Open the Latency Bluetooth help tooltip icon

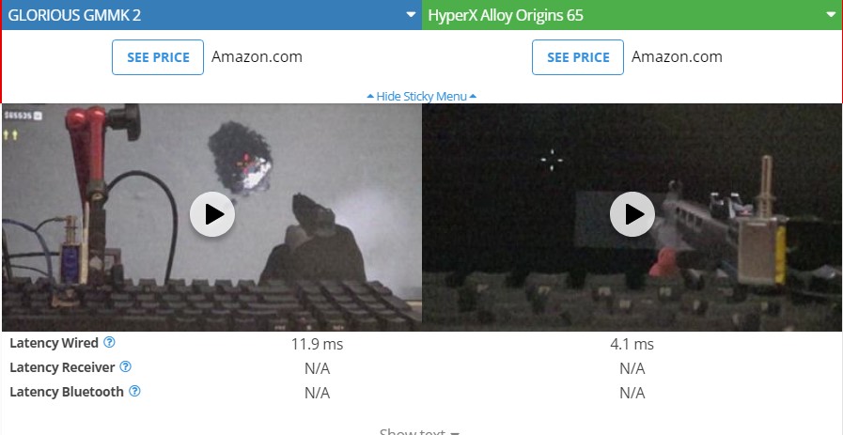[x=135, y=391]
